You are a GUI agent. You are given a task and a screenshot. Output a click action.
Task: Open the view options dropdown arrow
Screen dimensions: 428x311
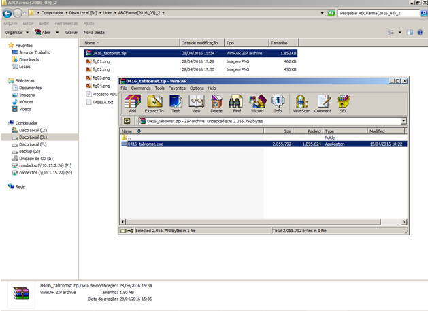[400, 33]
